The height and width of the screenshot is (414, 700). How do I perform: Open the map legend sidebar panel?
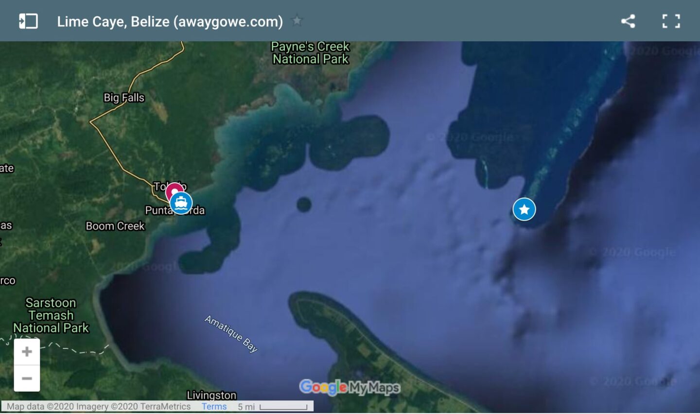28,21
